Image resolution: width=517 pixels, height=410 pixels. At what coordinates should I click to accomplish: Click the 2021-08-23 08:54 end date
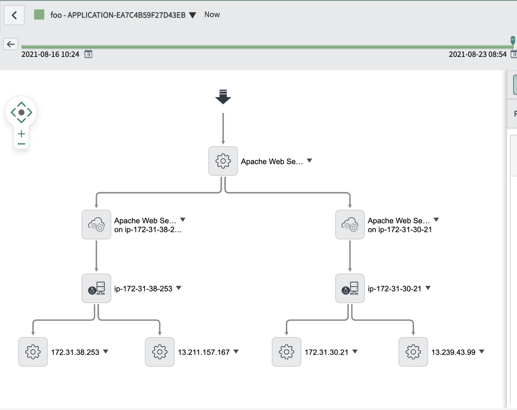click(478, 54)
